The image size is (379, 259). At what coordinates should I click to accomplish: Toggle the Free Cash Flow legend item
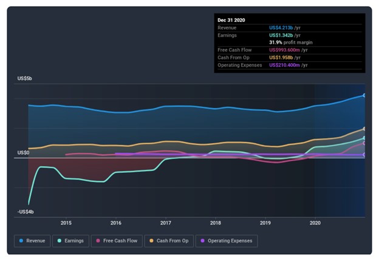click(117, 241)
